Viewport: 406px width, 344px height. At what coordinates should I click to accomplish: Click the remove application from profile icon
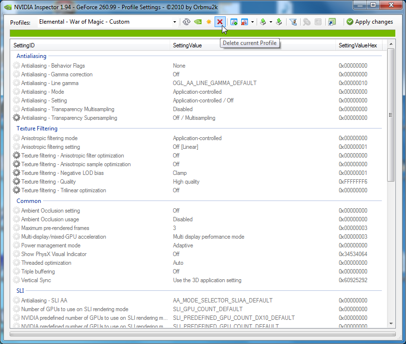pyautogui.click(x=245, y=22)
